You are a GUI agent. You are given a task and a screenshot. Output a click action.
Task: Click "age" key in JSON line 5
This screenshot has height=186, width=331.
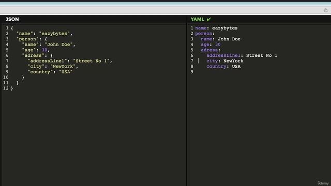pyautogui.click(x=29, y=50)
